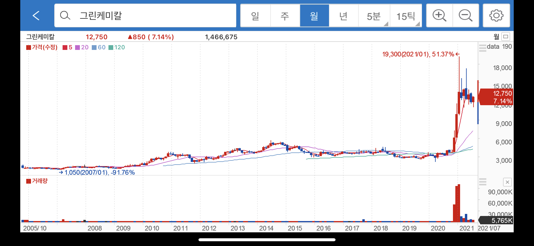Tap the data 190 label

pyautogui.click(x=499, y=47)
